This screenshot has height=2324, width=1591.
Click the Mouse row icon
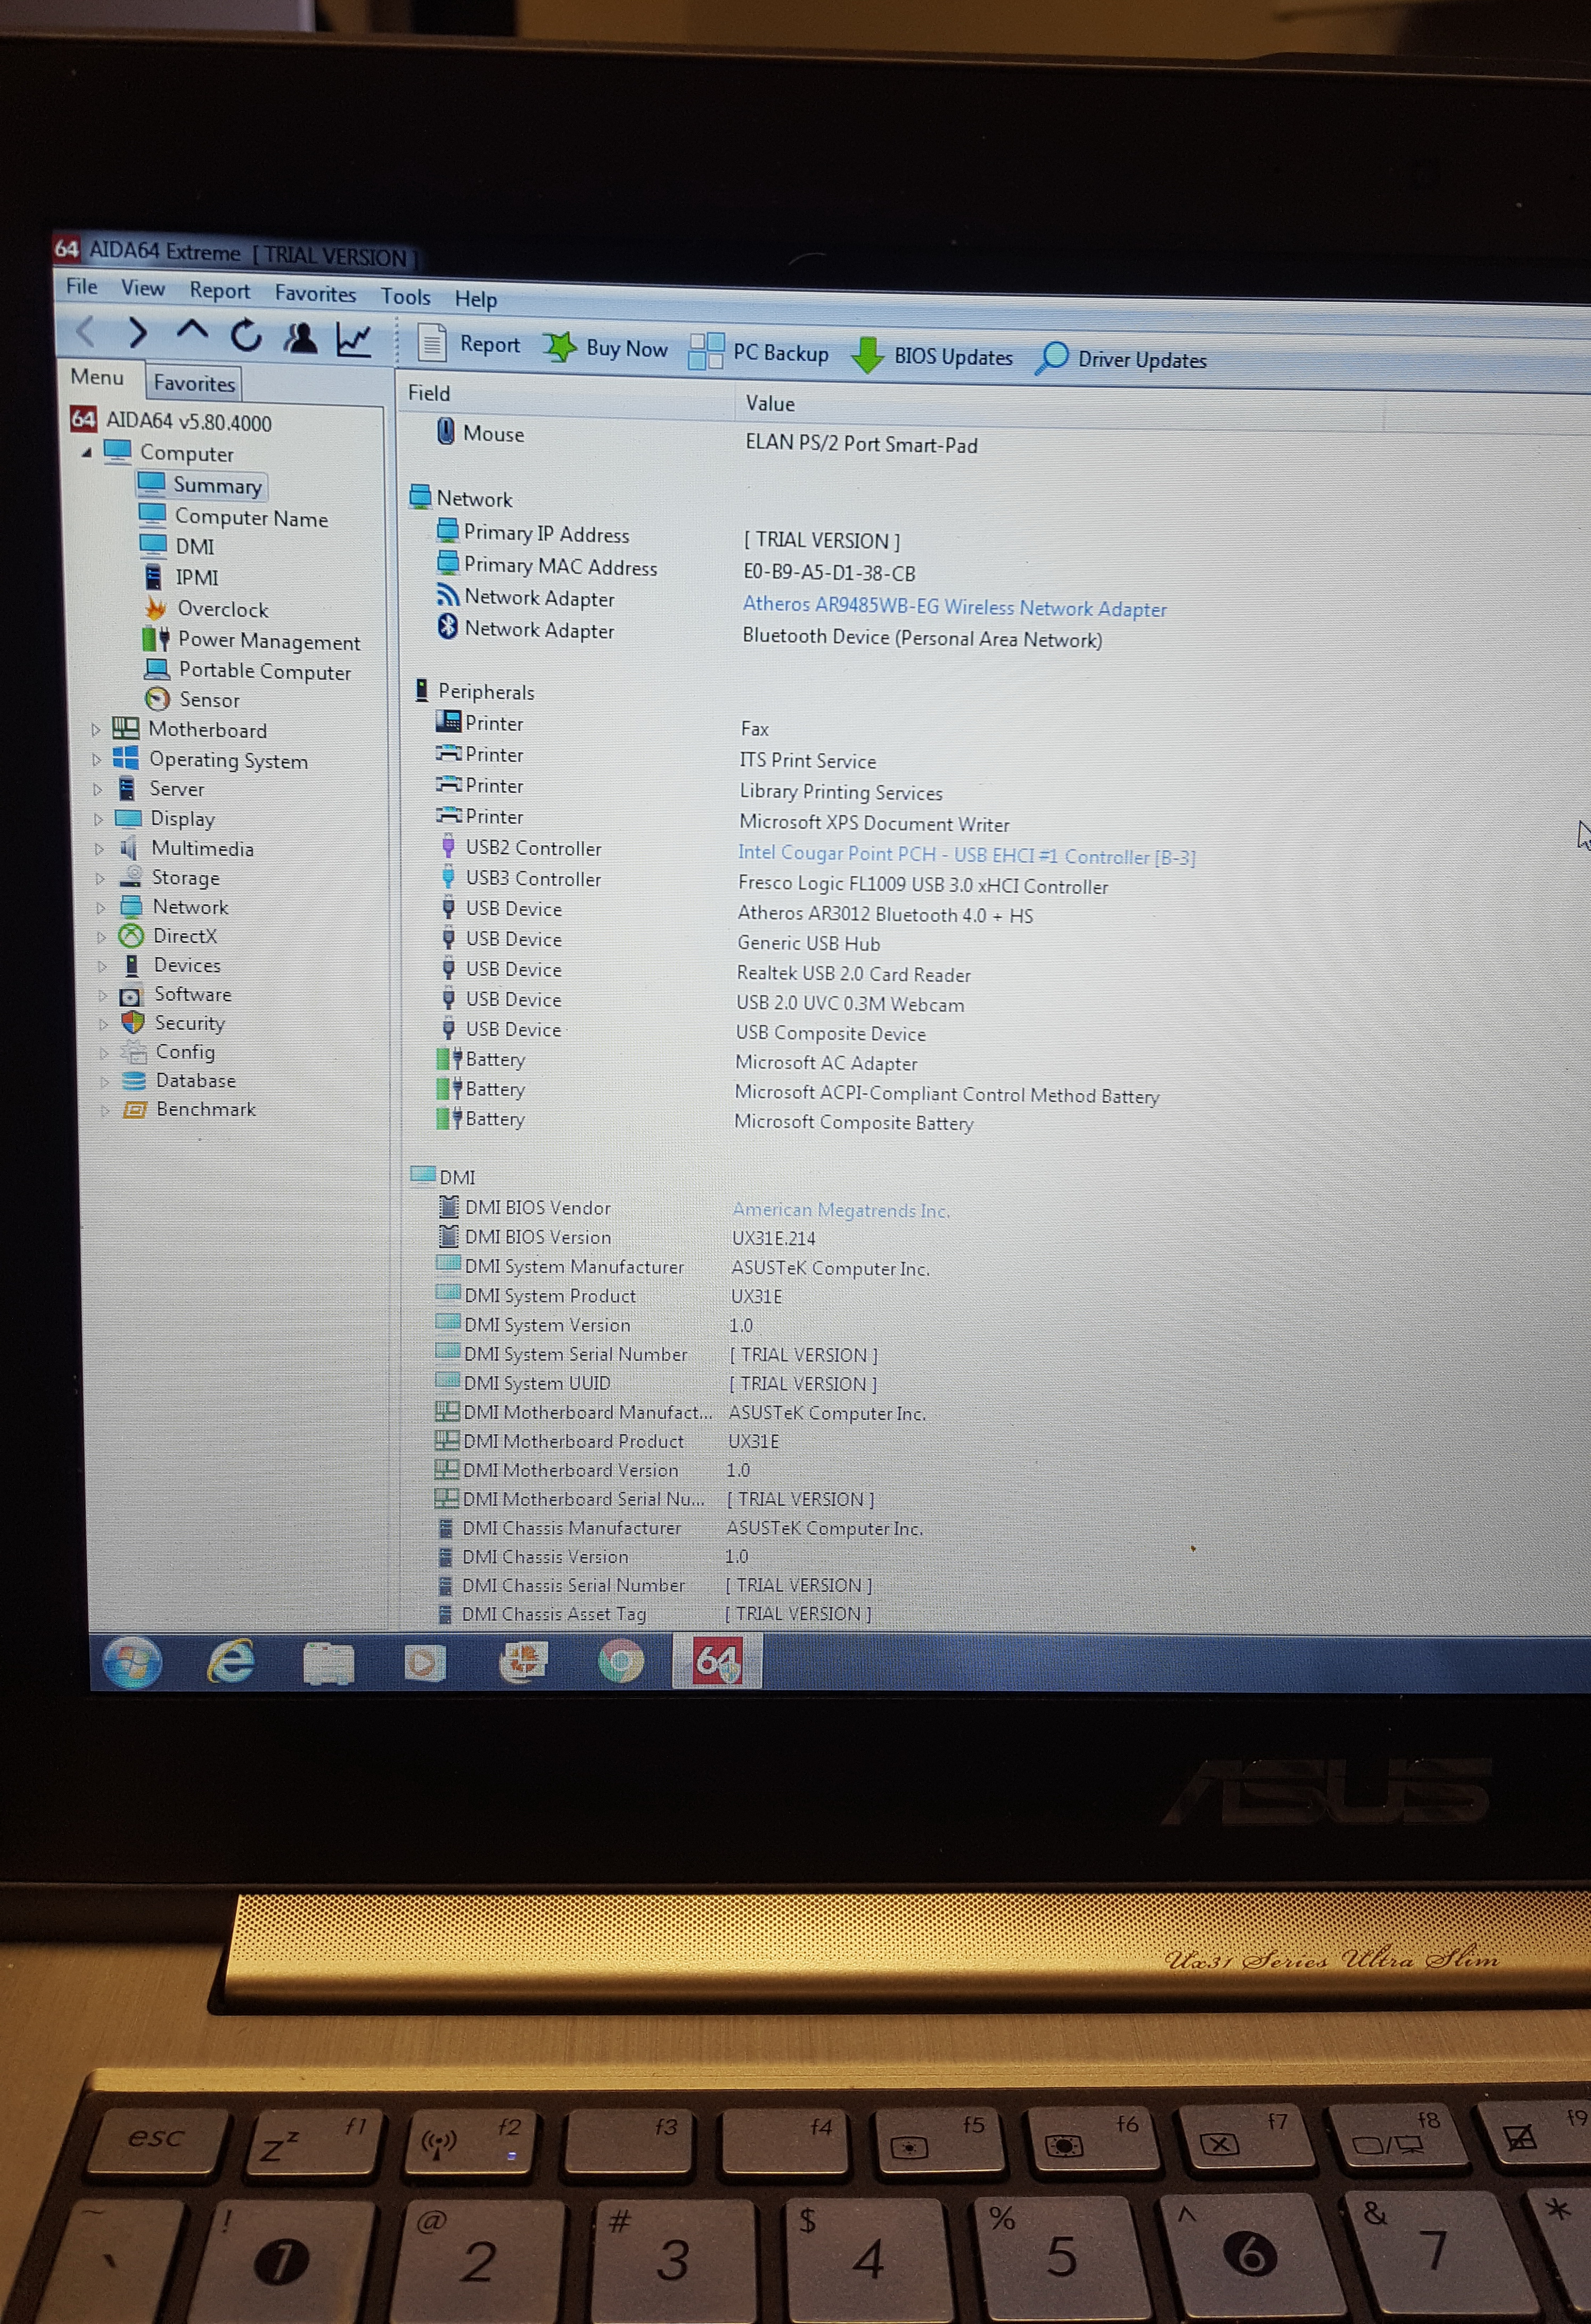click(446, 431)
